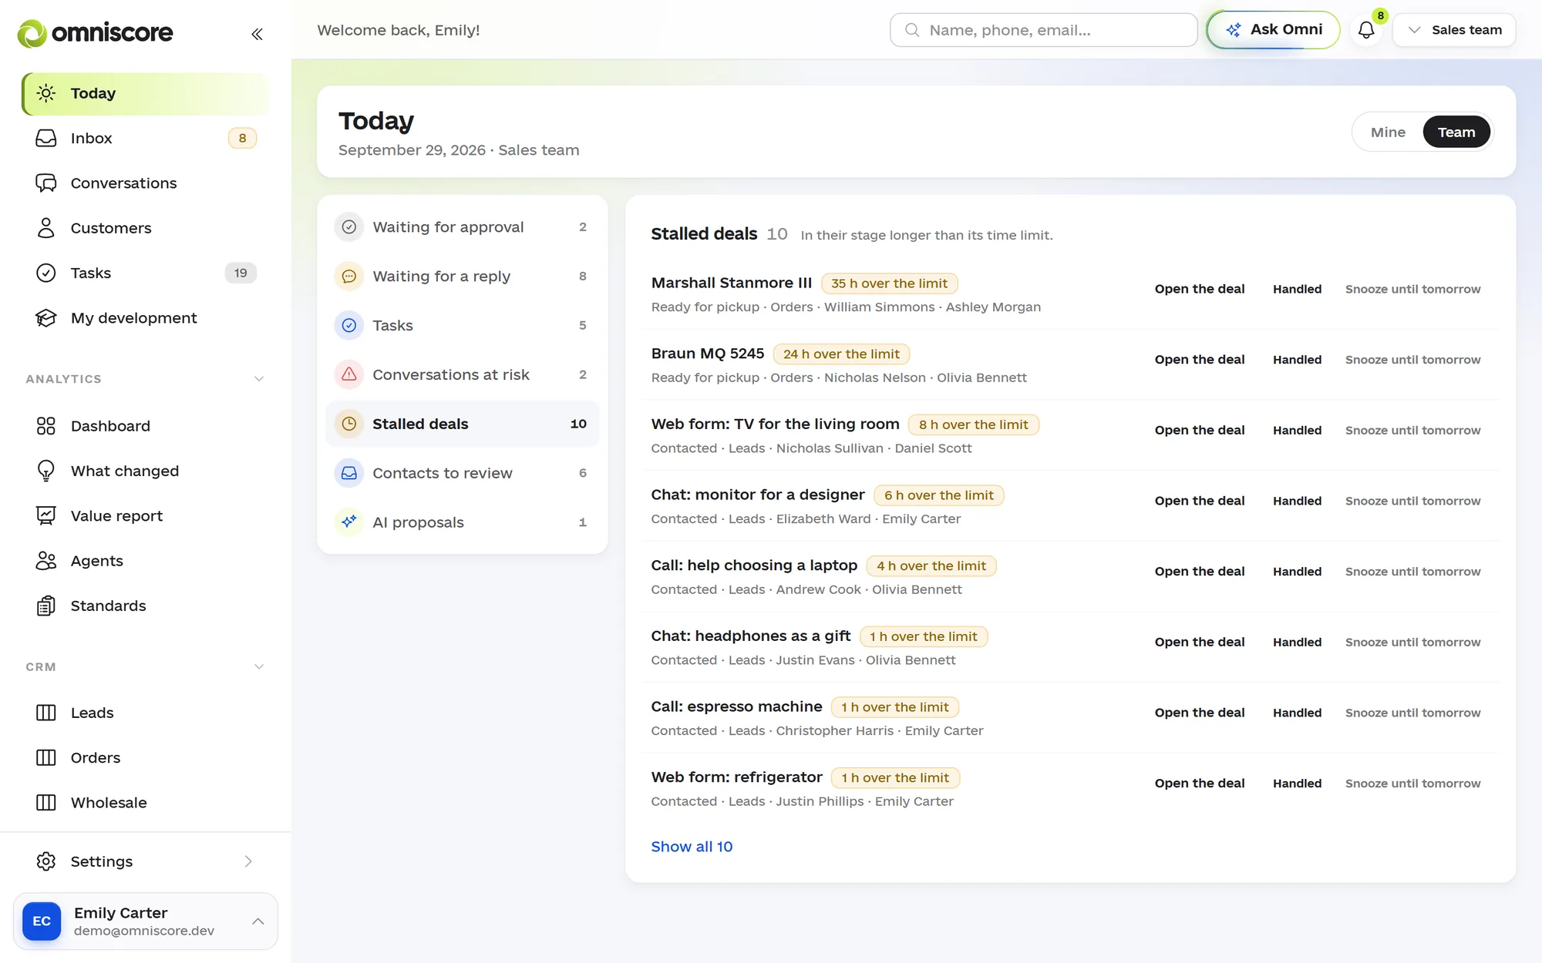
Task: Click the Agents people icon
Action: 46,561
